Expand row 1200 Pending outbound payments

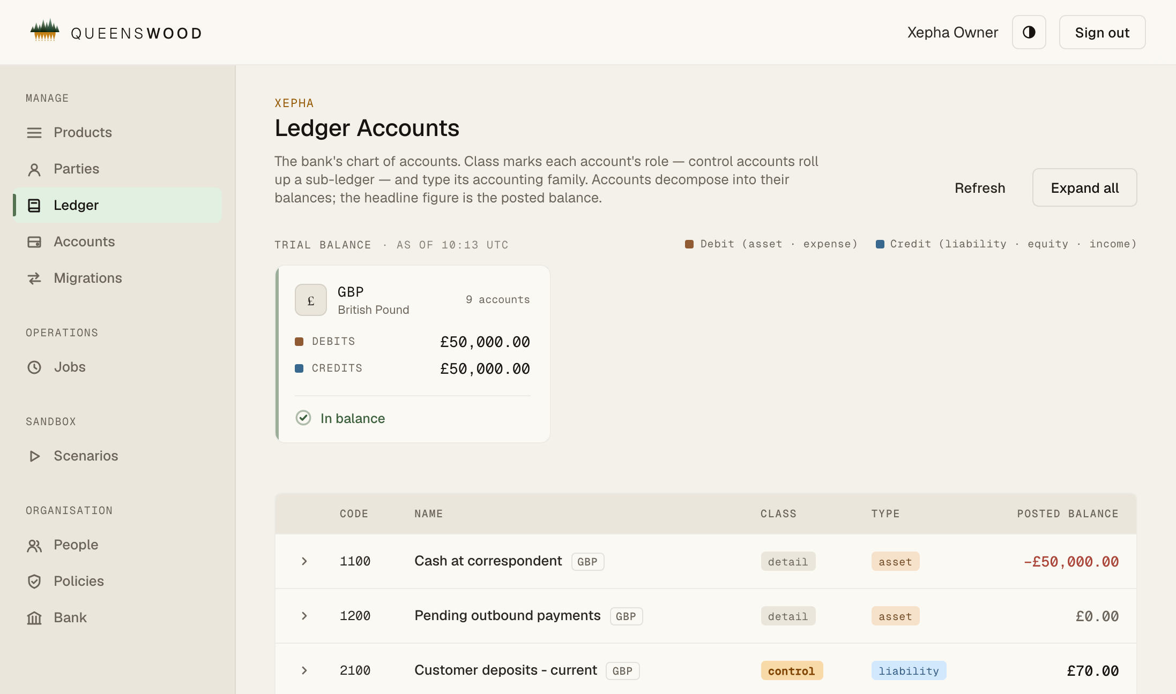pos(304,616)
